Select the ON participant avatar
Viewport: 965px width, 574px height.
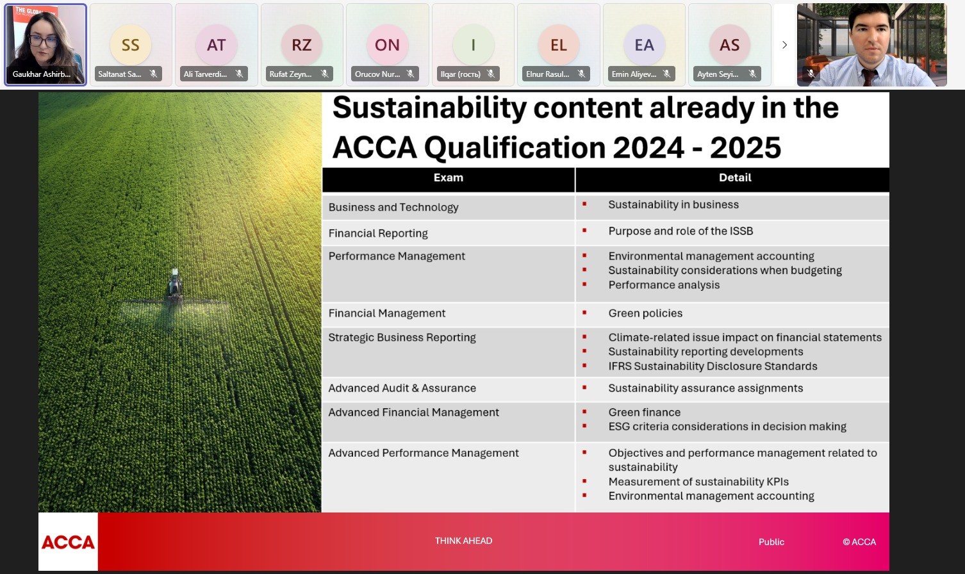pyautogui.click(x=387, y=45)
